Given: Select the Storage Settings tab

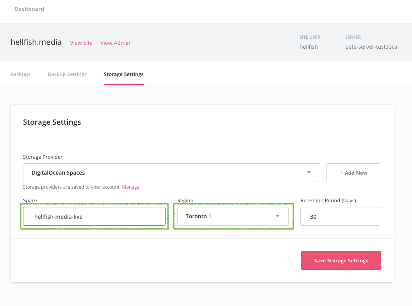Looking at the screenshot, I should [124, 74].
